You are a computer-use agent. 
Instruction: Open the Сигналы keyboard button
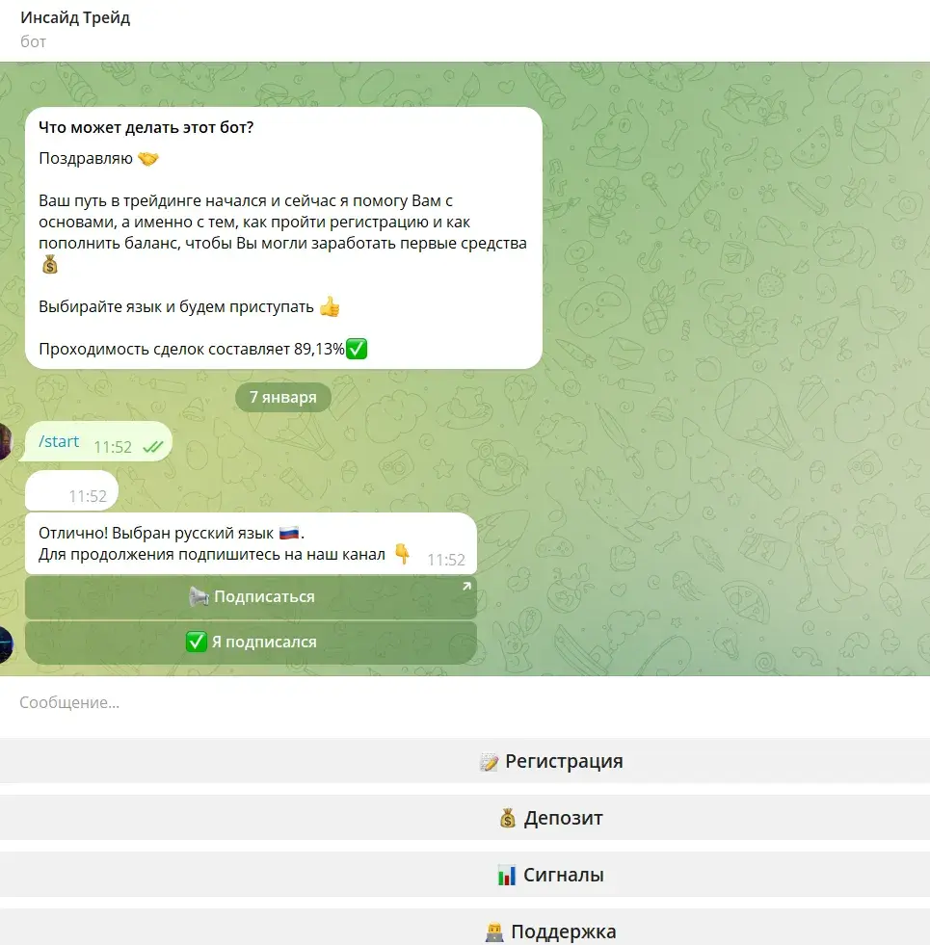point(465,874)
